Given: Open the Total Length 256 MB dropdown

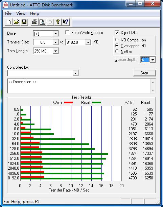Looking at the screenshot, I should [55, 51].
